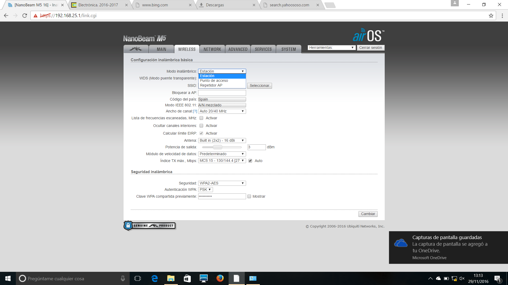Viewport: 508px width, 285px height.
Task: Open Módulo de velocidad de datos dropdown
Action: (x=222, y=154)
